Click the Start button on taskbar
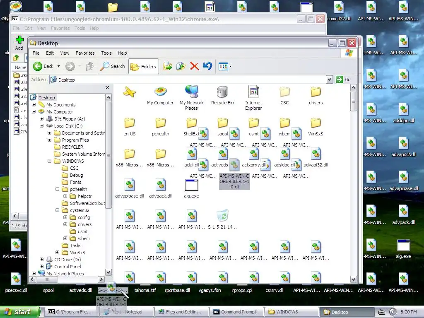424x318 pixels. tap(19, 312)
